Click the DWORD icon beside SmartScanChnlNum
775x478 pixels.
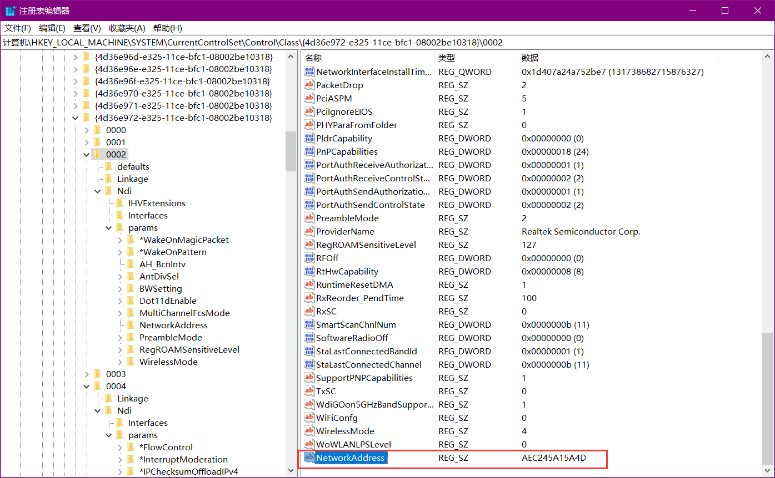(x=309, y=324)
